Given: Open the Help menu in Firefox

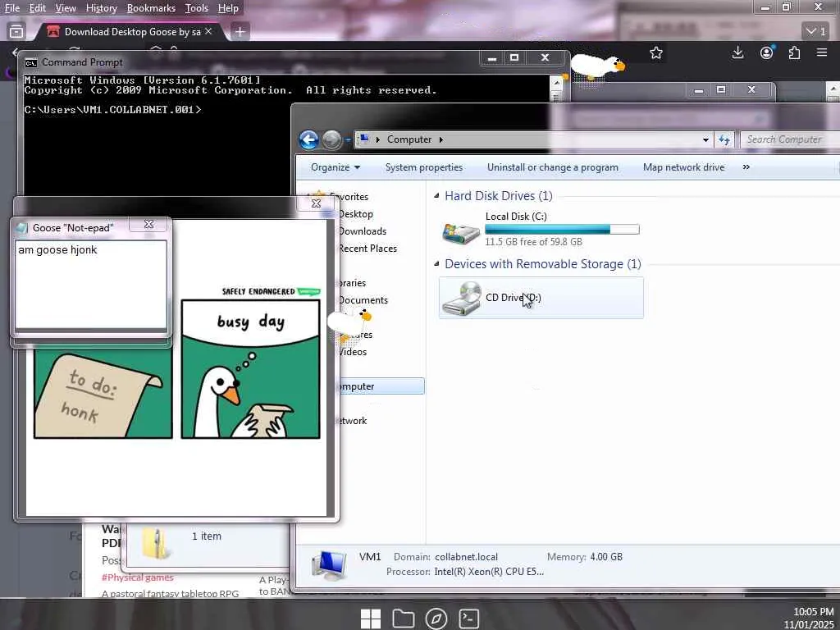Looking at the screenshot, I should (228, 8).
